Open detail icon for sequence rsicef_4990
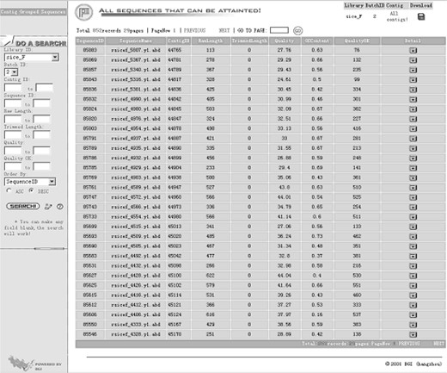 tap(413, 100)
